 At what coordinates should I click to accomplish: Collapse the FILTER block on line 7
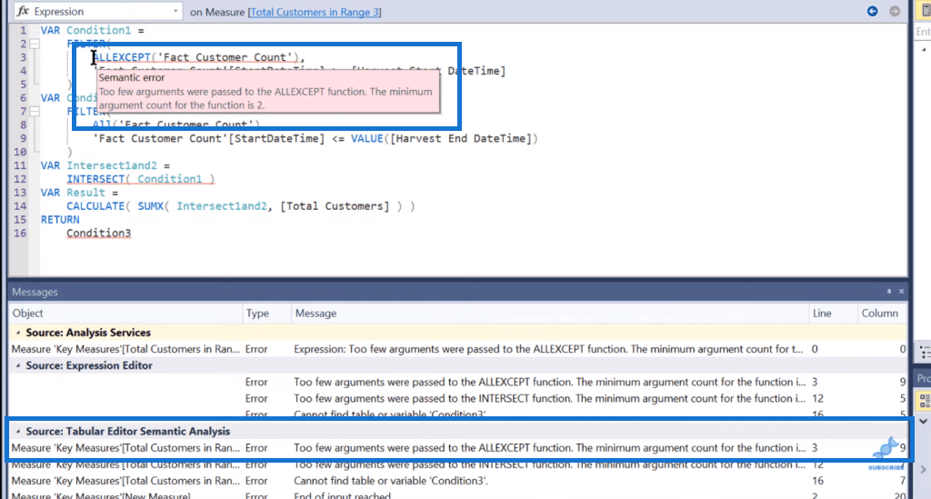tap(35, 112)
